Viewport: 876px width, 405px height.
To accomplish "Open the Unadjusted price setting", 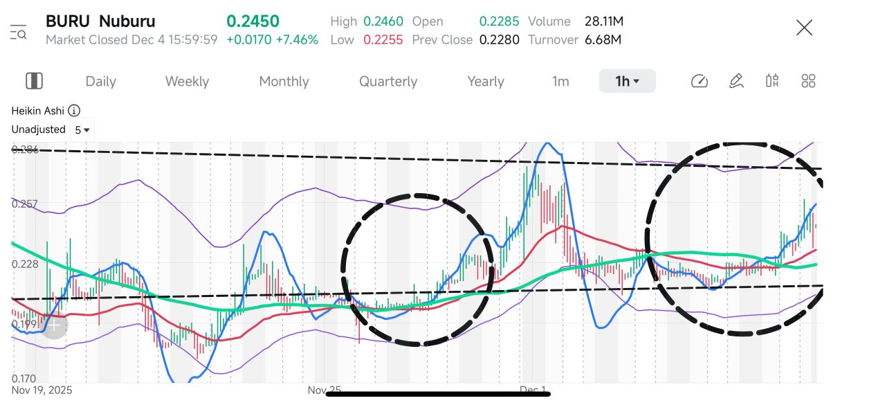I will [39, 129].
